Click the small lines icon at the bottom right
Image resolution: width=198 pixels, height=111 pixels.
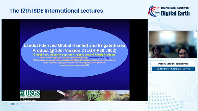[x=186, y=104]
